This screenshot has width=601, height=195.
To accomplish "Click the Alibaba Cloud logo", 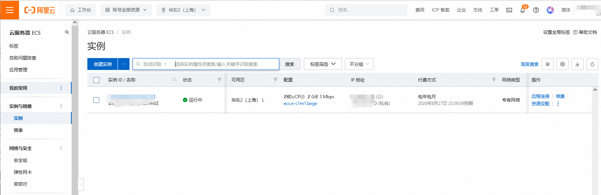I will click(x=40, y=10).
